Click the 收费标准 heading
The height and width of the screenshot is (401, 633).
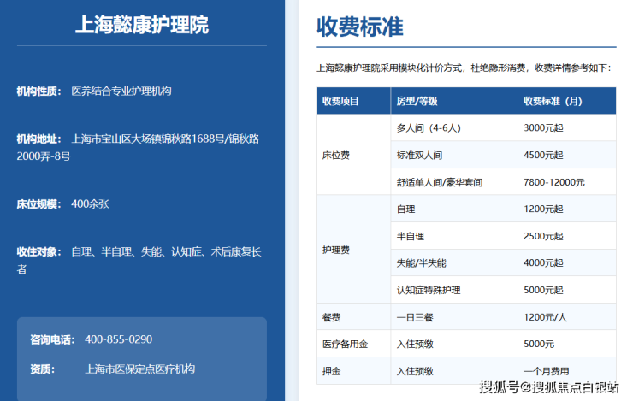coord(359,27)
